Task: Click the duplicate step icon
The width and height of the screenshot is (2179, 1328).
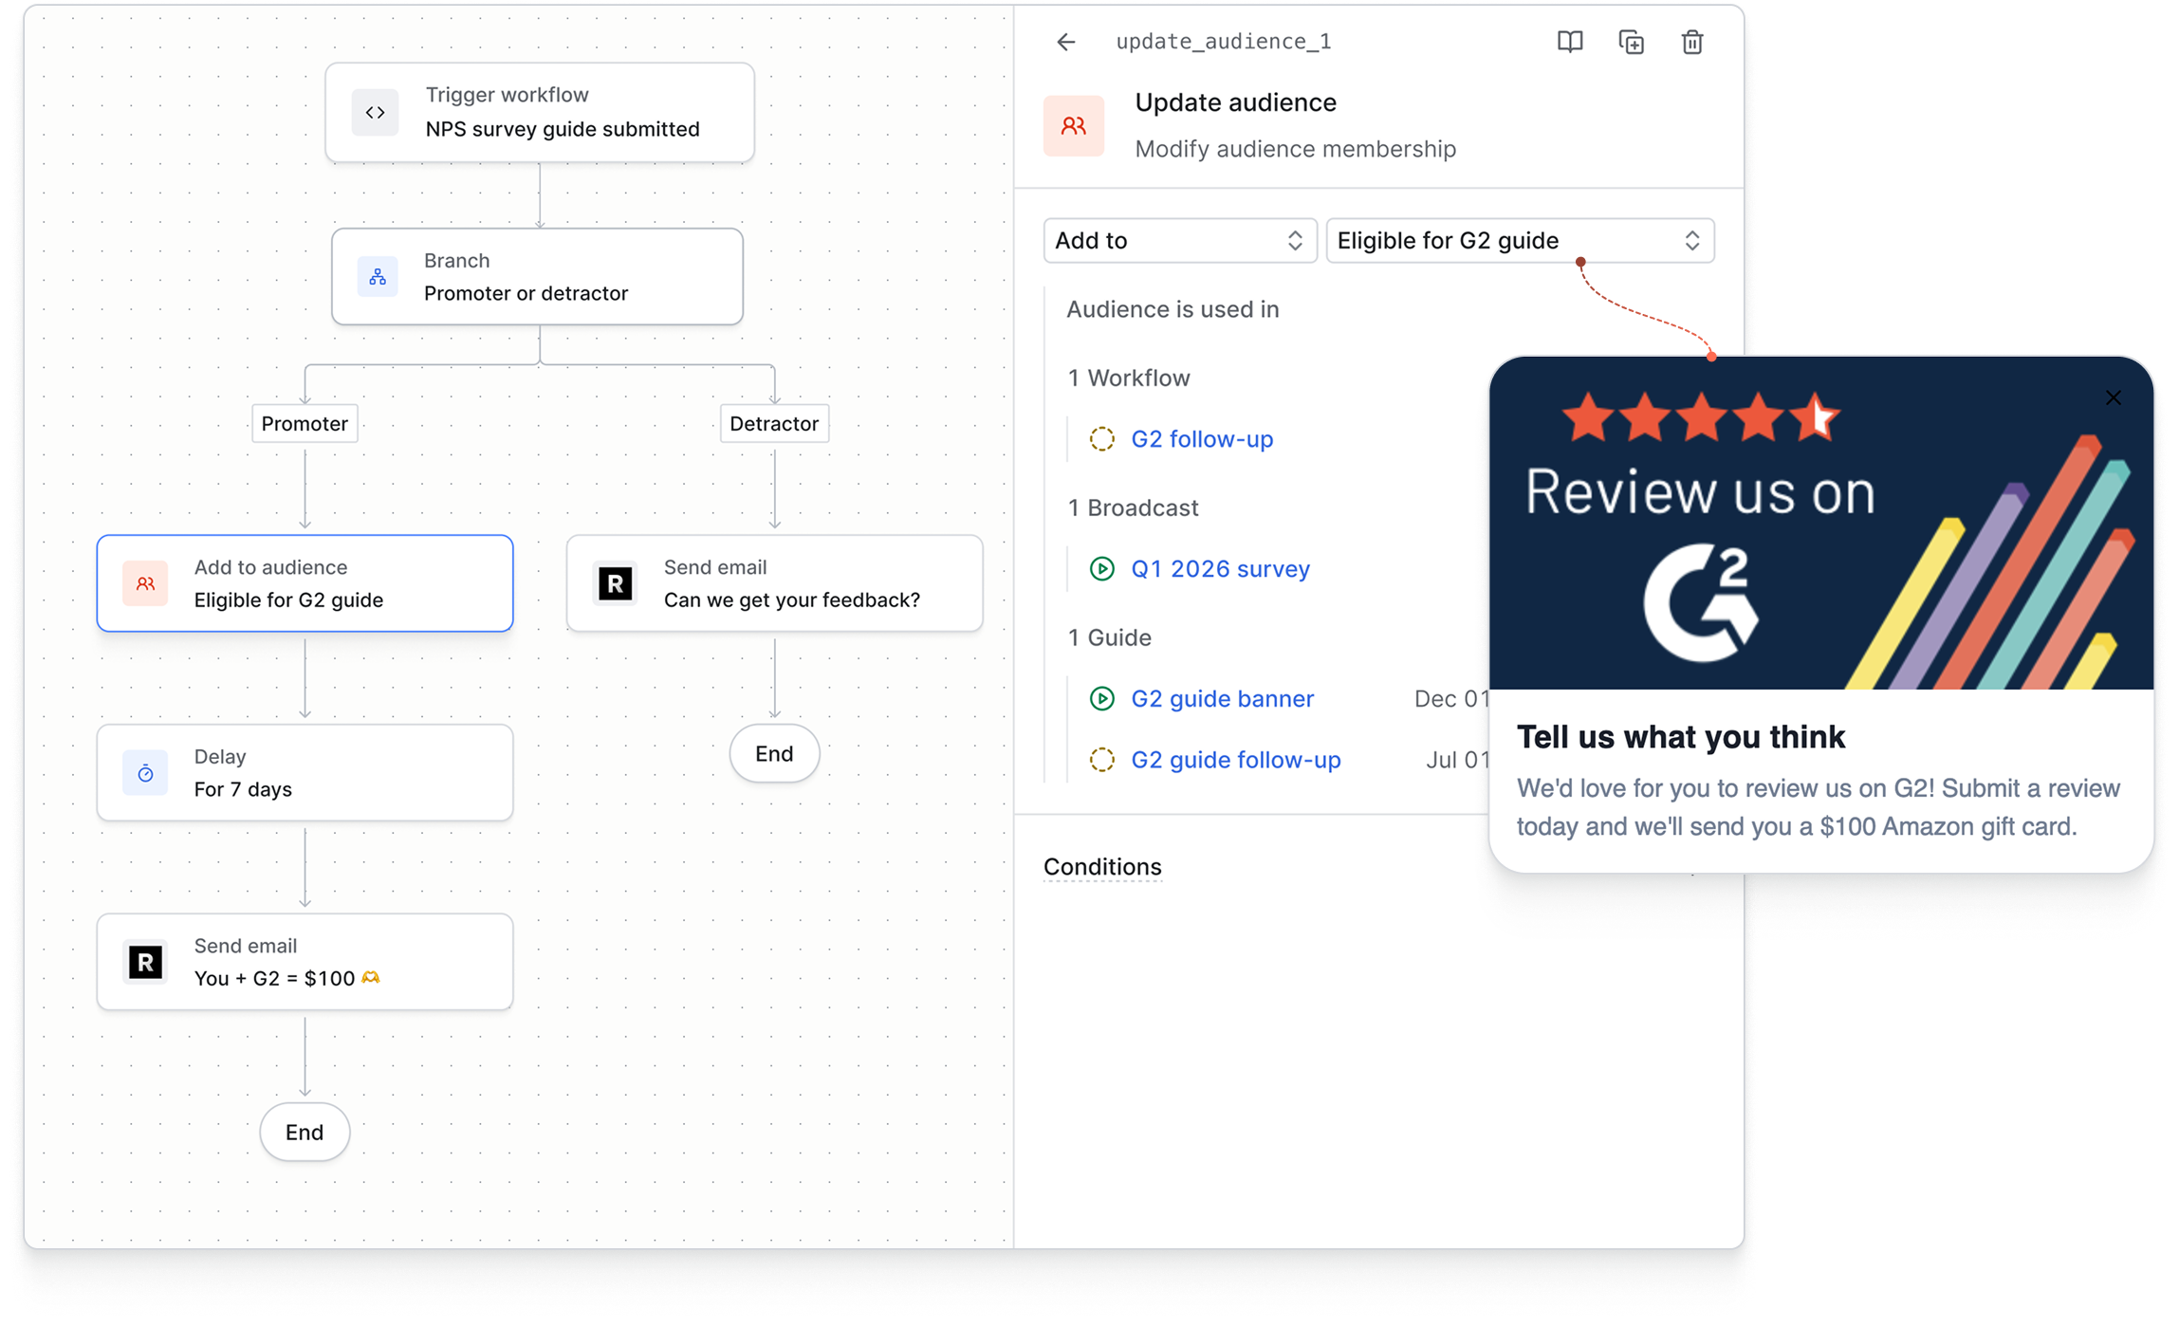Action: pos(1631,42)
